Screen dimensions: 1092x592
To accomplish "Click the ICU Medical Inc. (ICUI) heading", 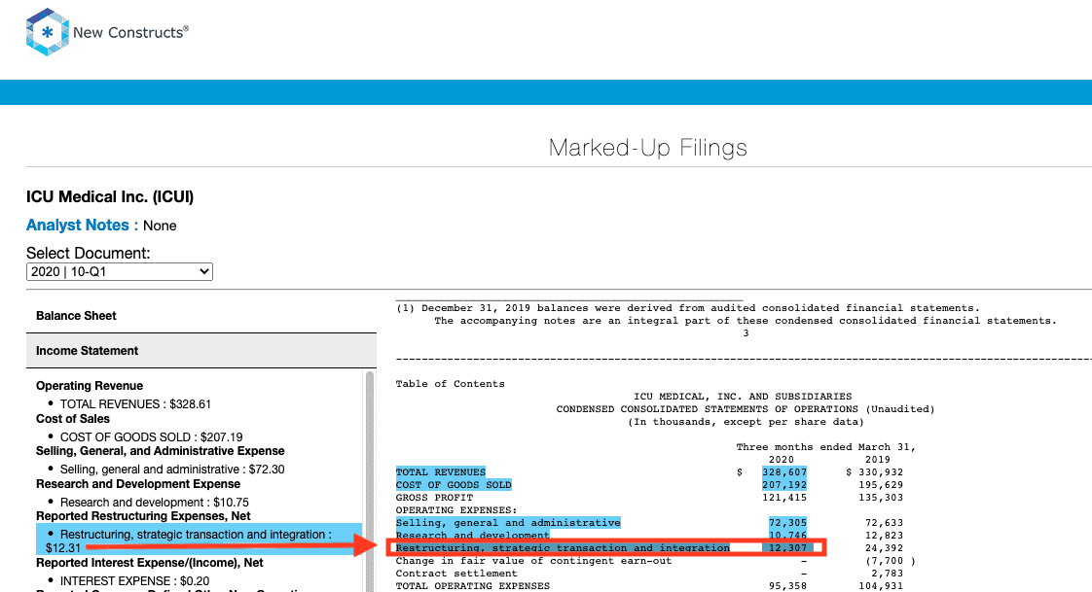I will (110, 197).
